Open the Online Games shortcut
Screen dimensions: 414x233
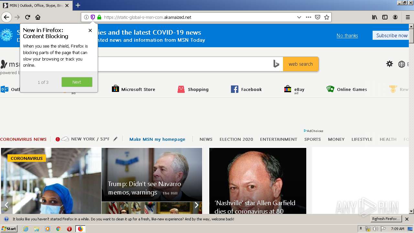click(347, 89)
